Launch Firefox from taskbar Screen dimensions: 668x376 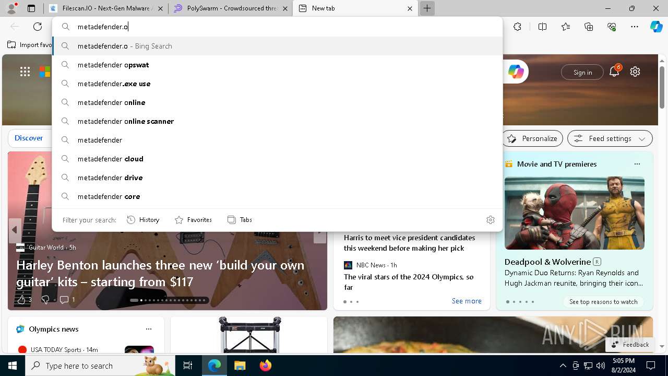point(266,366)
